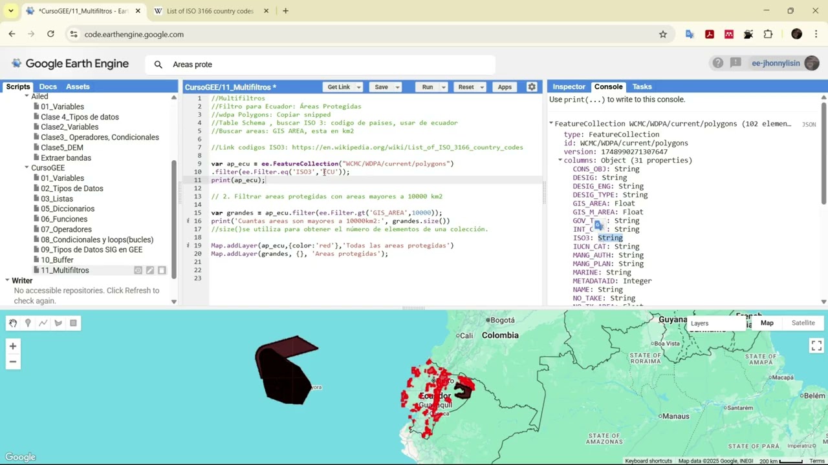The image size is (828, 465).
Task: Select the draw rectangle tool
Action: (x=73, y=323)
